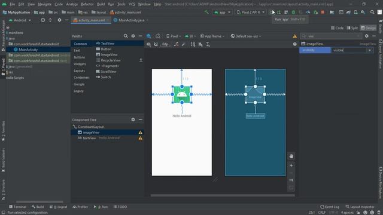Screen dimensions: 383x215
Task: Toggle view options eye icon
Action: [148, 44]
